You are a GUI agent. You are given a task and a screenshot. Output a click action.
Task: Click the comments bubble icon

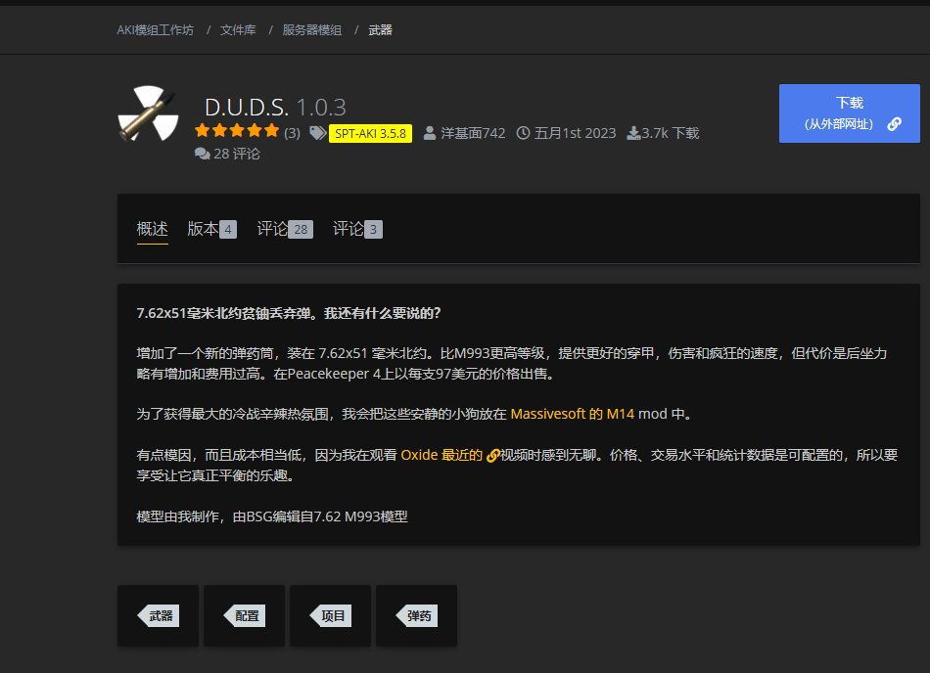(x=202, y=154)
